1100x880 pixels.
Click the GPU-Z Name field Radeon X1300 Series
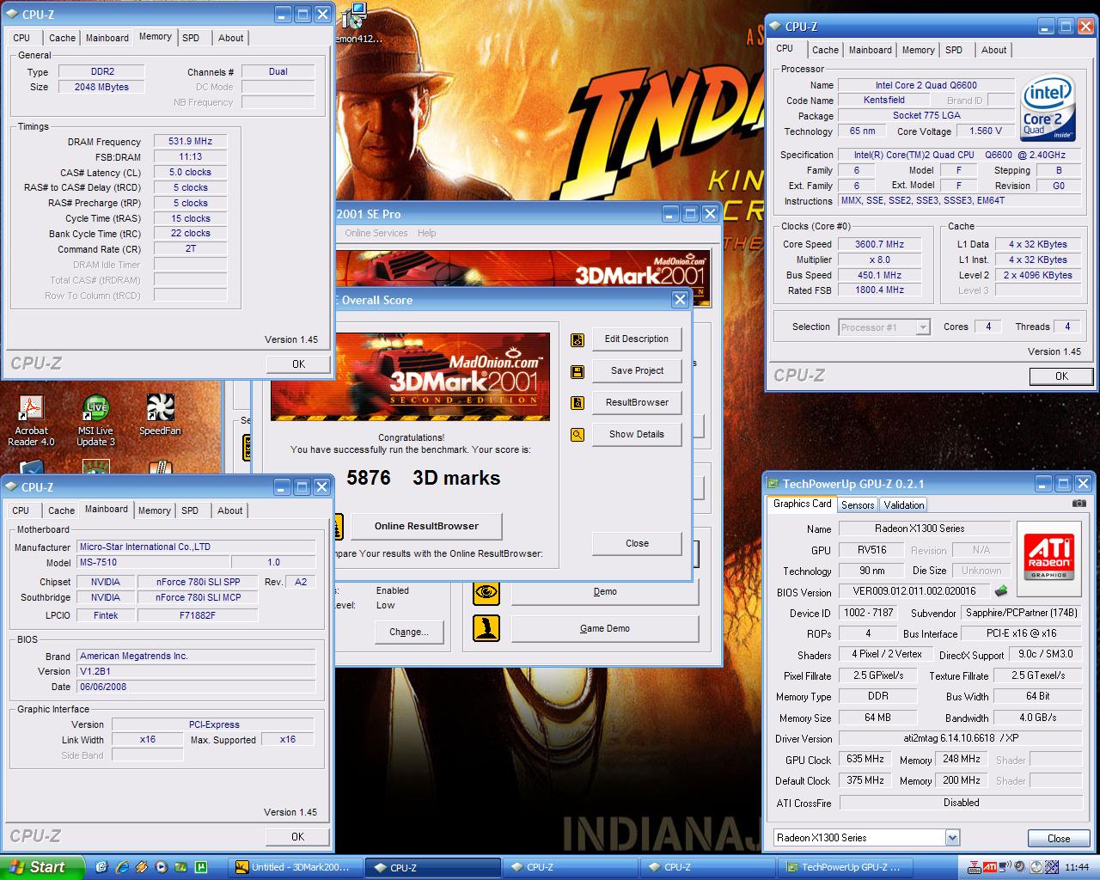(x=920, y=529)
